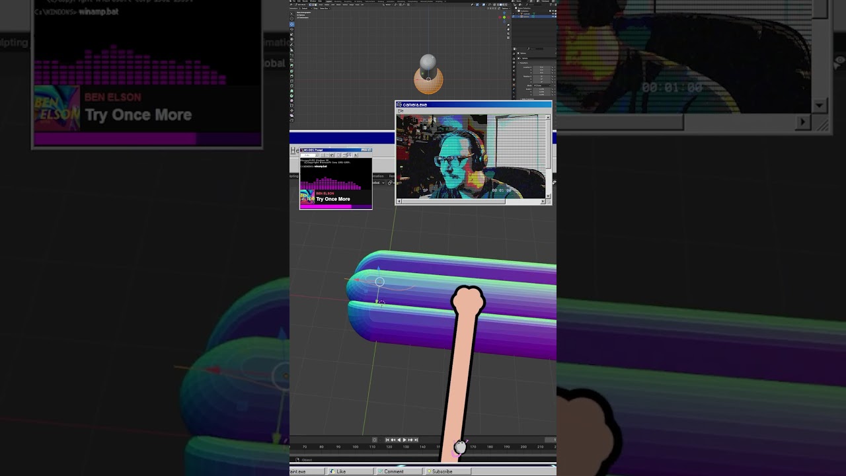Viewport: 846px width, 476px height.
Task: Play animation in reverse
Action: 399,440
